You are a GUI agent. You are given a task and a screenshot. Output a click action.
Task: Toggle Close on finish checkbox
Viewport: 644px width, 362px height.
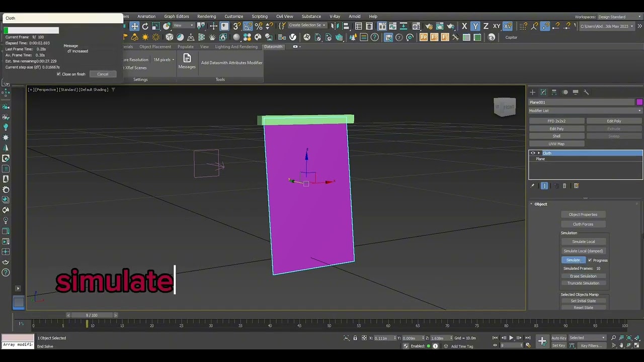(59, 74)
